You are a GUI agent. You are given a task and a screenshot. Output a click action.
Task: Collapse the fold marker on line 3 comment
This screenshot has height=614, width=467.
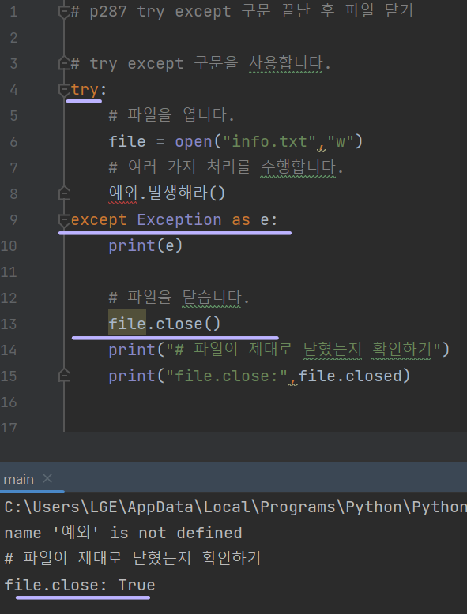(64, 63)
